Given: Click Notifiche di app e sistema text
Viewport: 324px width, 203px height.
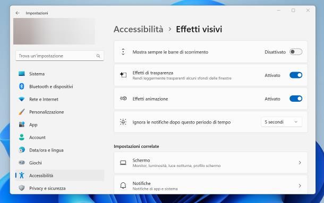Looking at the screenshot, I should click(155, 189).
